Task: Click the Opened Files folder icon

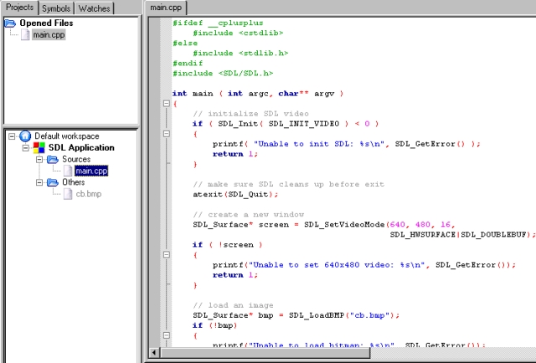Action: [10, 23]
